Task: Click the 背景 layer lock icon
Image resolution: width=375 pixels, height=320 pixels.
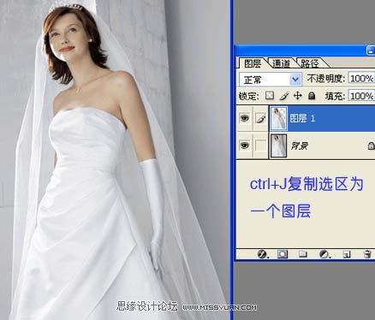Action: (x=371, y=145)
